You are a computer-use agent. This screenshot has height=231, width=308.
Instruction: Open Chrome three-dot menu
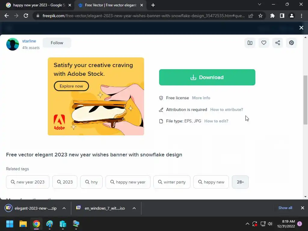[x=301, y=16]
